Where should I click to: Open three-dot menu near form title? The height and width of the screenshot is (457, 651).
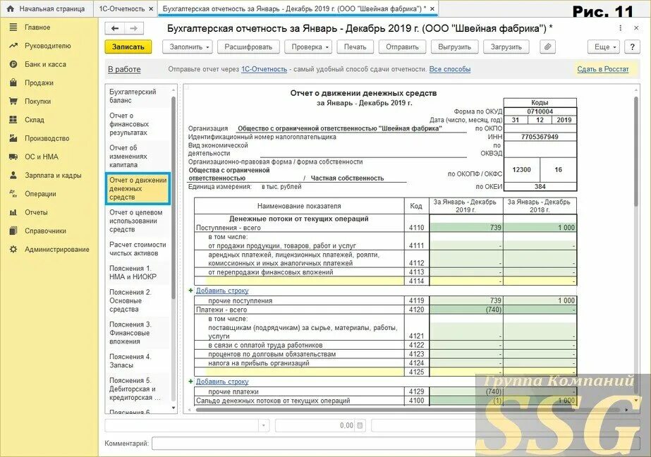(x=620, y=28)
